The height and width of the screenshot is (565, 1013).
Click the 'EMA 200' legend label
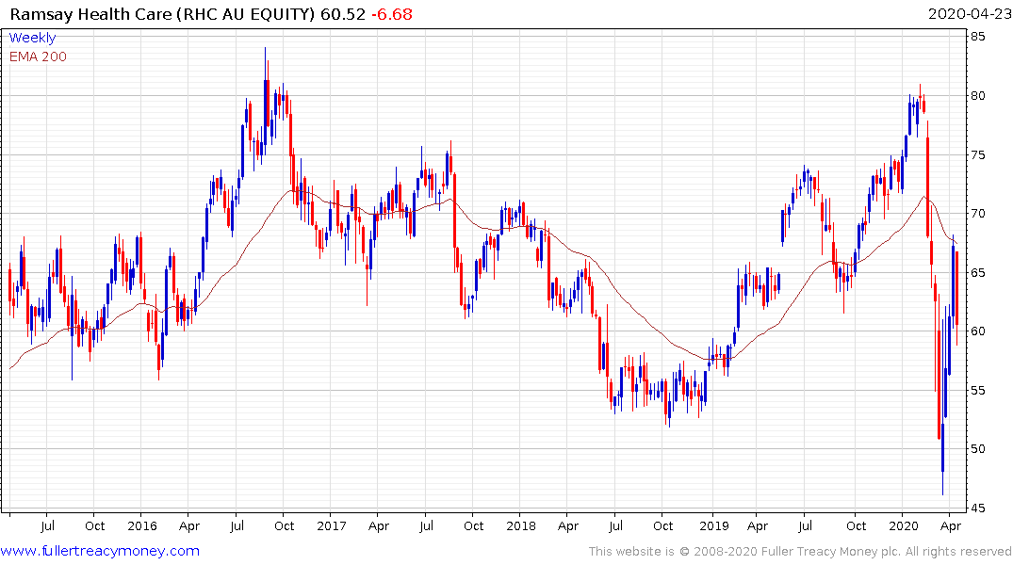38,56
